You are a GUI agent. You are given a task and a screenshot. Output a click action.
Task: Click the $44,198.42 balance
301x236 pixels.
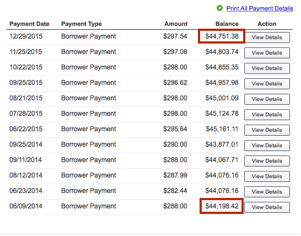[222, 206]
